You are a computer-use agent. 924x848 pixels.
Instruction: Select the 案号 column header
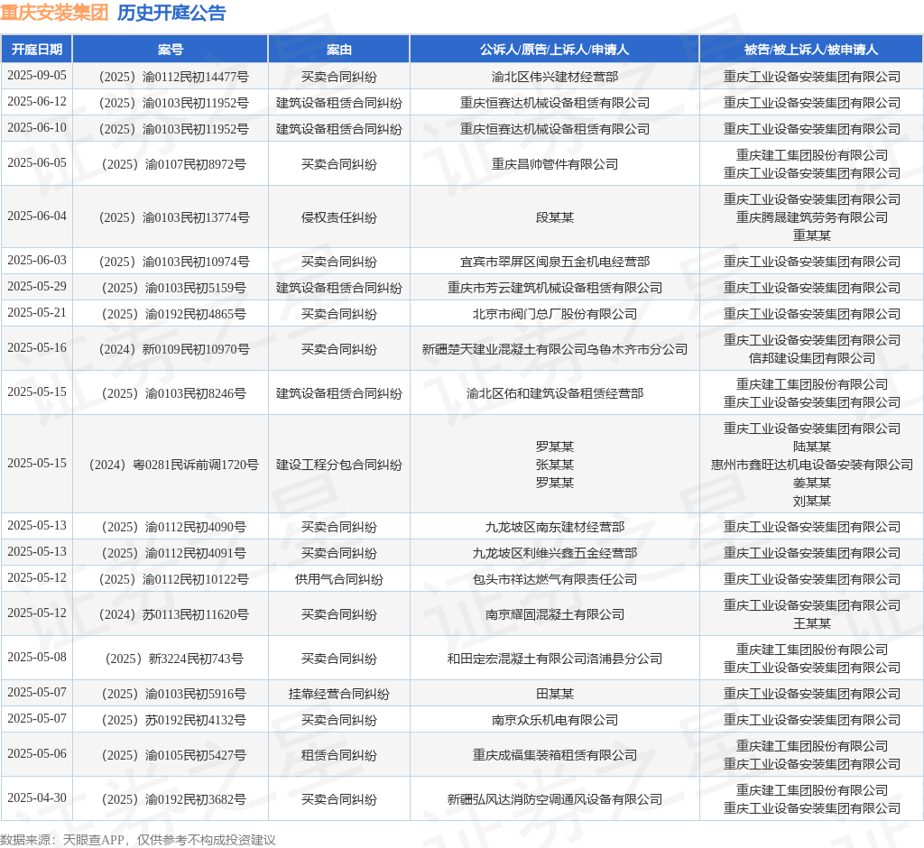coord(171,50)
